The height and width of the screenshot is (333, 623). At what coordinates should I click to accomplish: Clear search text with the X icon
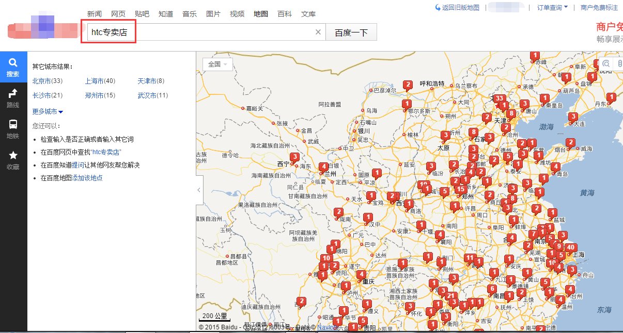[318, 32]
